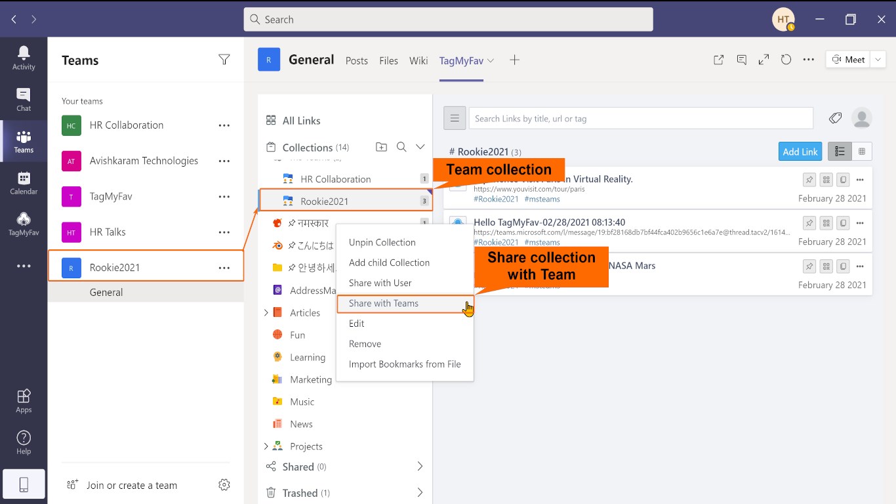Open the TagMyFav tab dropdown arrow
896x504 pixels.
click(491, 60)
